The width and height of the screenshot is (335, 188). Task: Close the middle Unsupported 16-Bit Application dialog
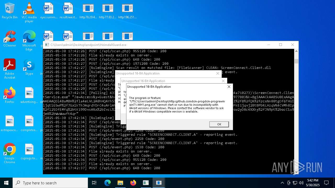(223, 81)
